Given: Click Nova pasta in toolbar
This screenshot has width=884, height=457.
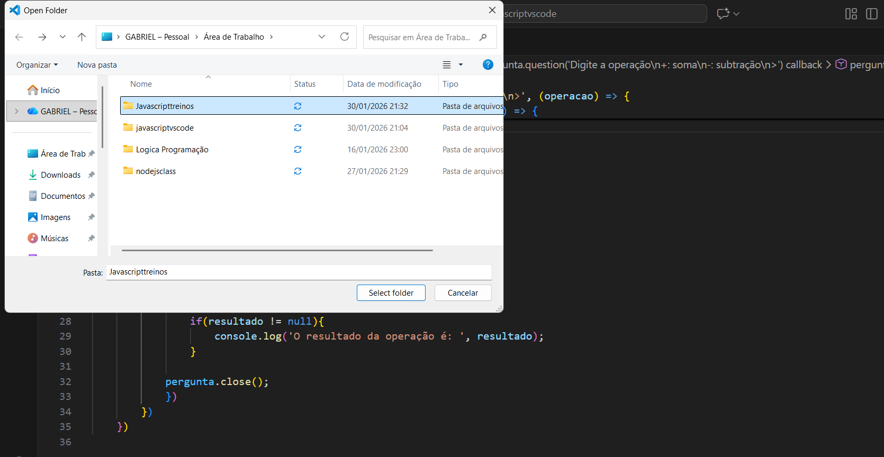Looking at the screenshot, I should point(97,65).
